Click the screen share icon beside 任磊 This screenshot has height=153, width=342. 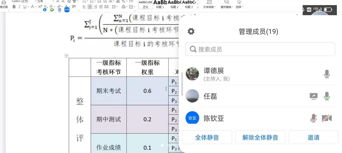(313, 96)
